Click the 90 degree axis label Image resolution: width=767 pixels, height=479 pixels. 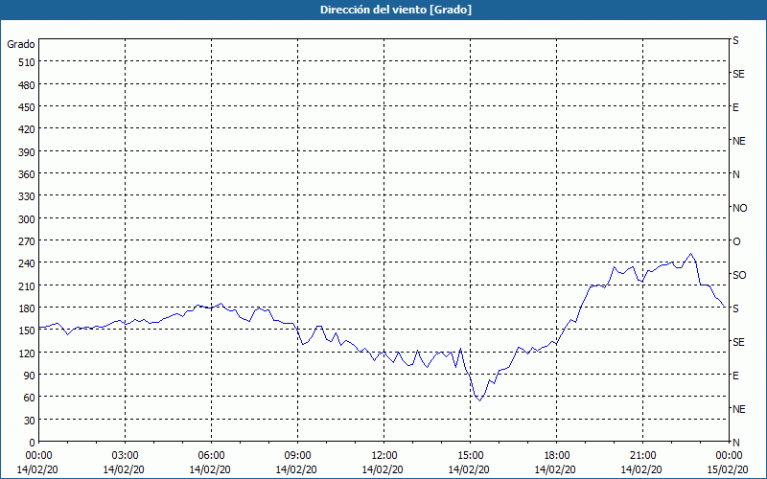[x=30, y=376]
